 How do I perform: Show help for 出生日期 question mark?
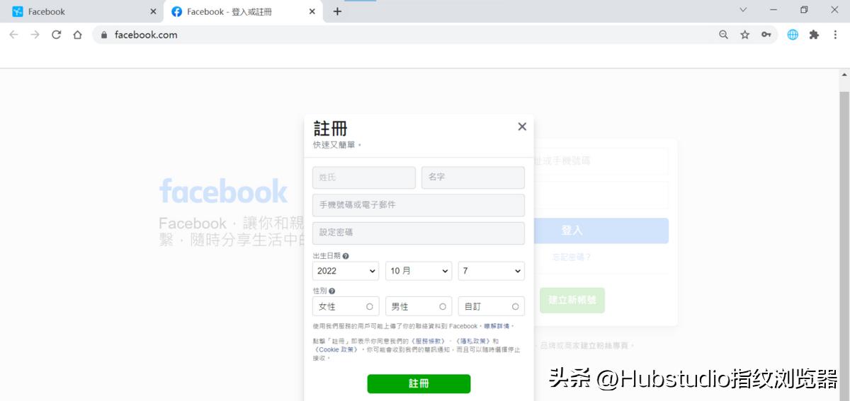point(346,256)
